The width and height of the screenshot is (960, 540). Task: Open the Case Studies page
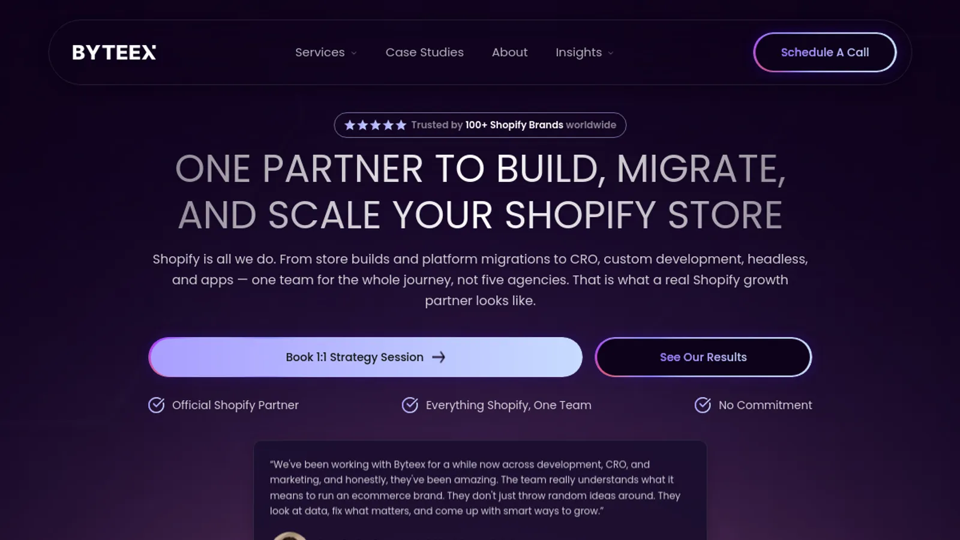pyautogui.click(x=424, y=52)
